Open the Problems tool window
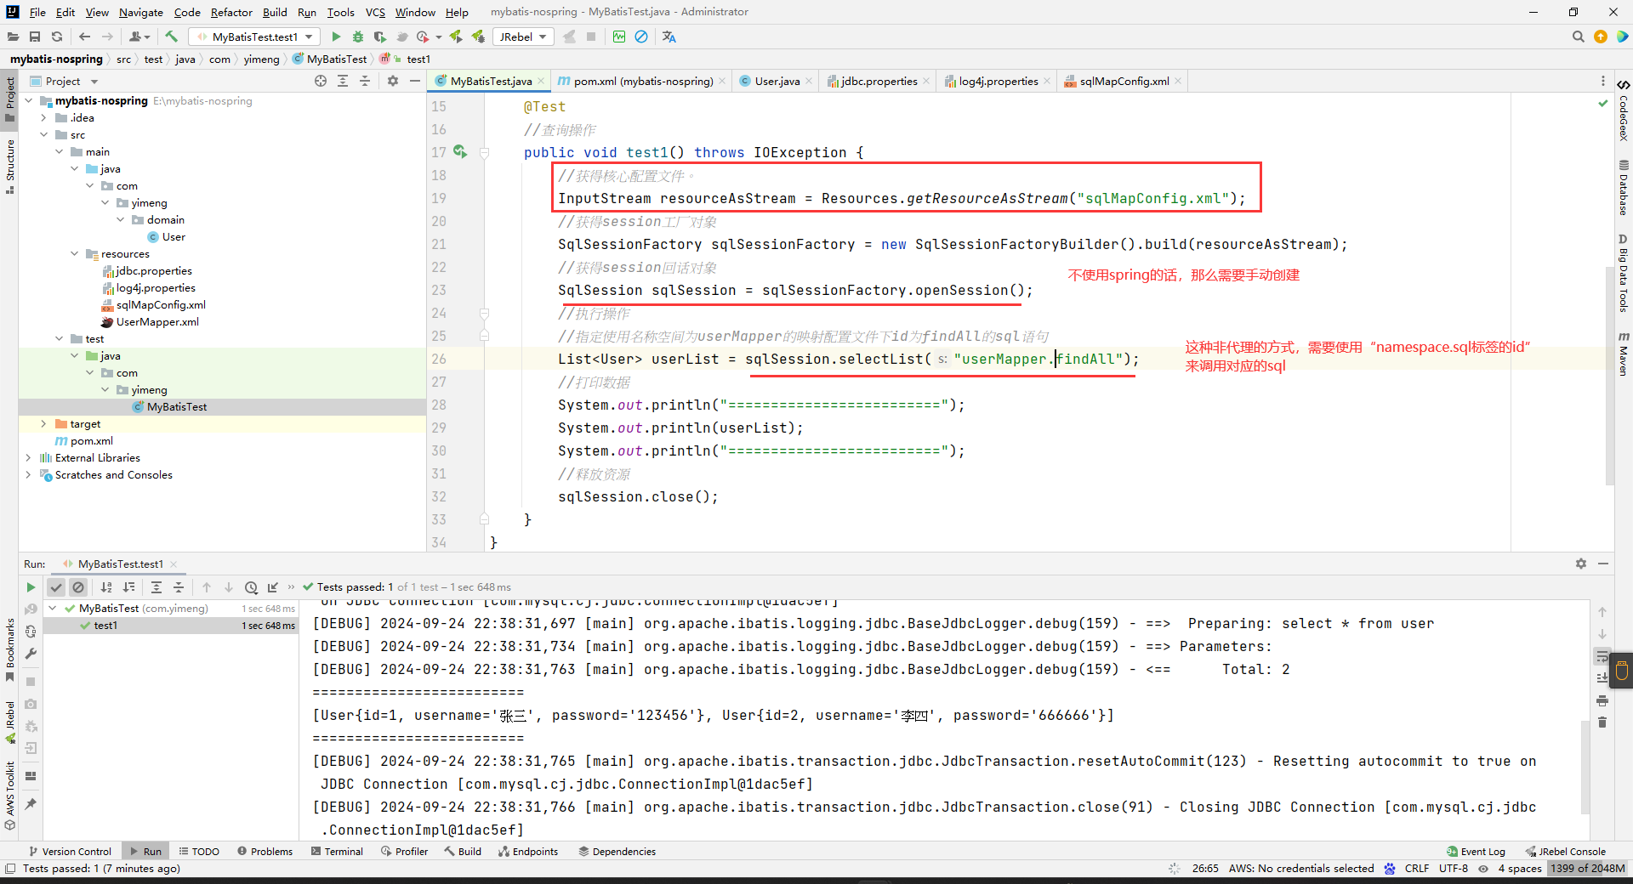 pyautogui.click(x=265, y=851)
